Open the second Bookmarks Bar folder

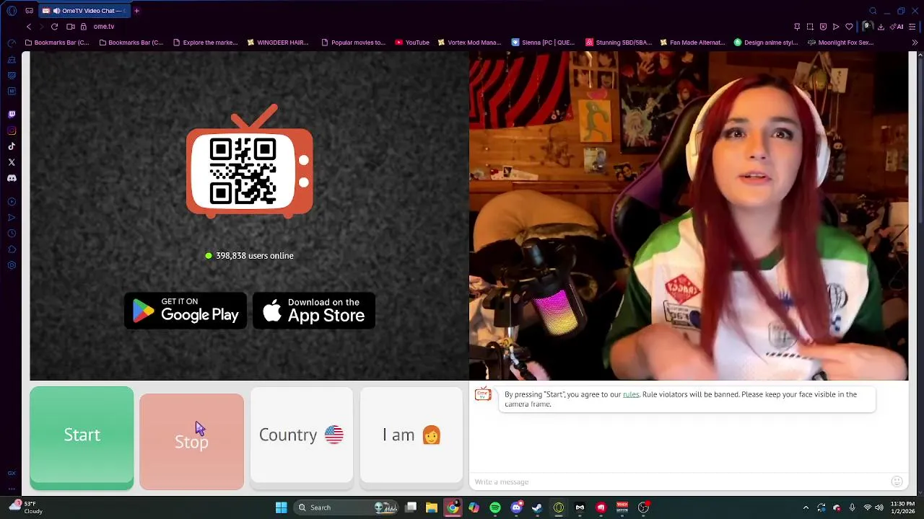pos(131,43)
